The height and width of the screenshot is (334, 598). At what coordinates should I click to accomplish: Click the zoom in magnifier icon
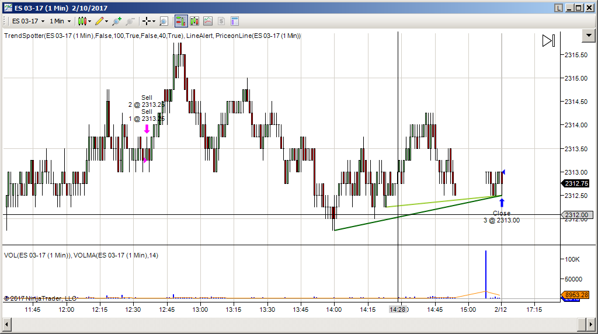point(117,22)
